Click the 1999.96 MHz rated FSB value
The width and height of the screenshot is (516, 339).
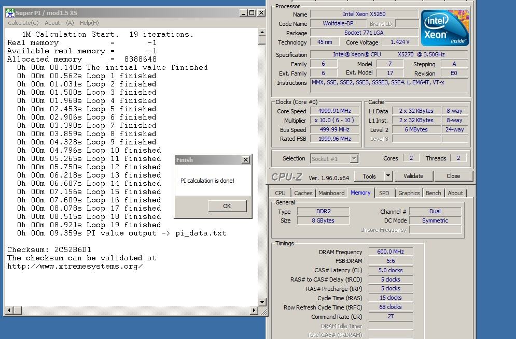[334, 139]
